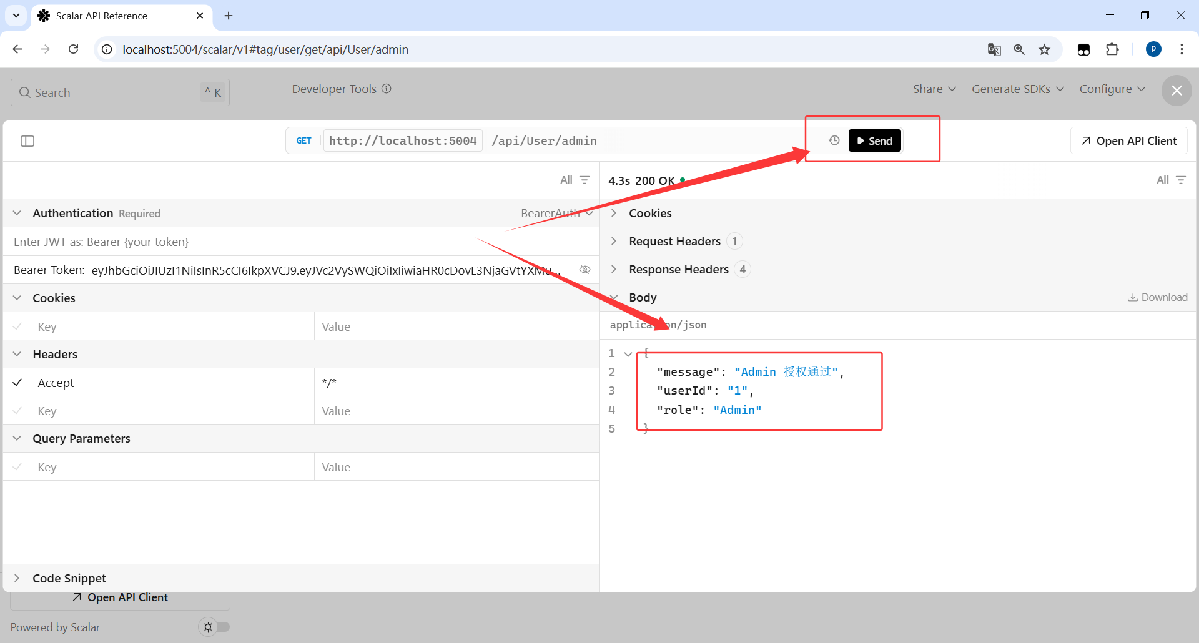Click the Search box in sidebar

pyautogui.click(x=120, y=92)
